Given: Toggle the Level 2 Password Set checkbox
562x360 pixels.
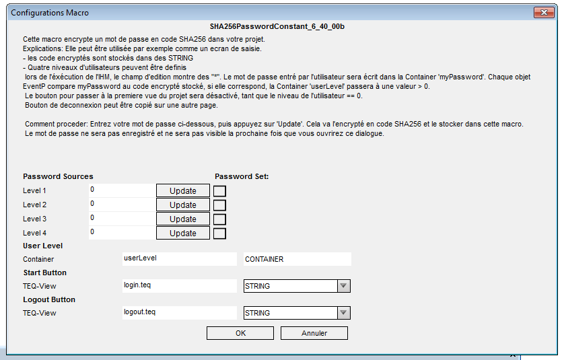Looking at the screenshot, I should pos(219,205).
